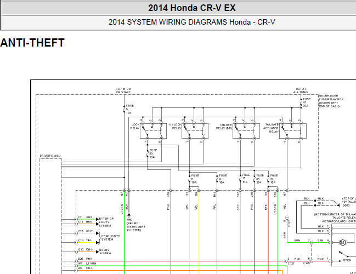The height and width of the screenshot is (274, 356).
Task: Click the G501 ground symbol
Action: 129,215
